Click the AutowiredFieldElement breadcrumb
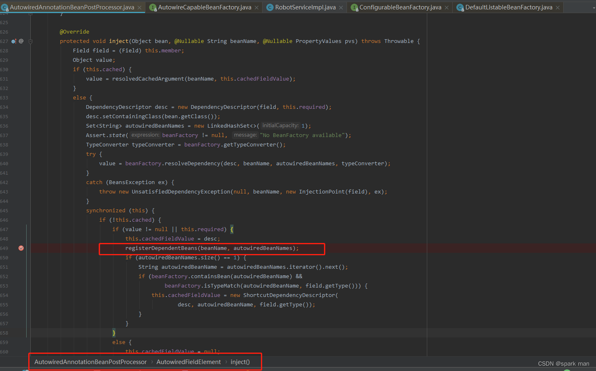The image size is (596, 371). [188, 362]
